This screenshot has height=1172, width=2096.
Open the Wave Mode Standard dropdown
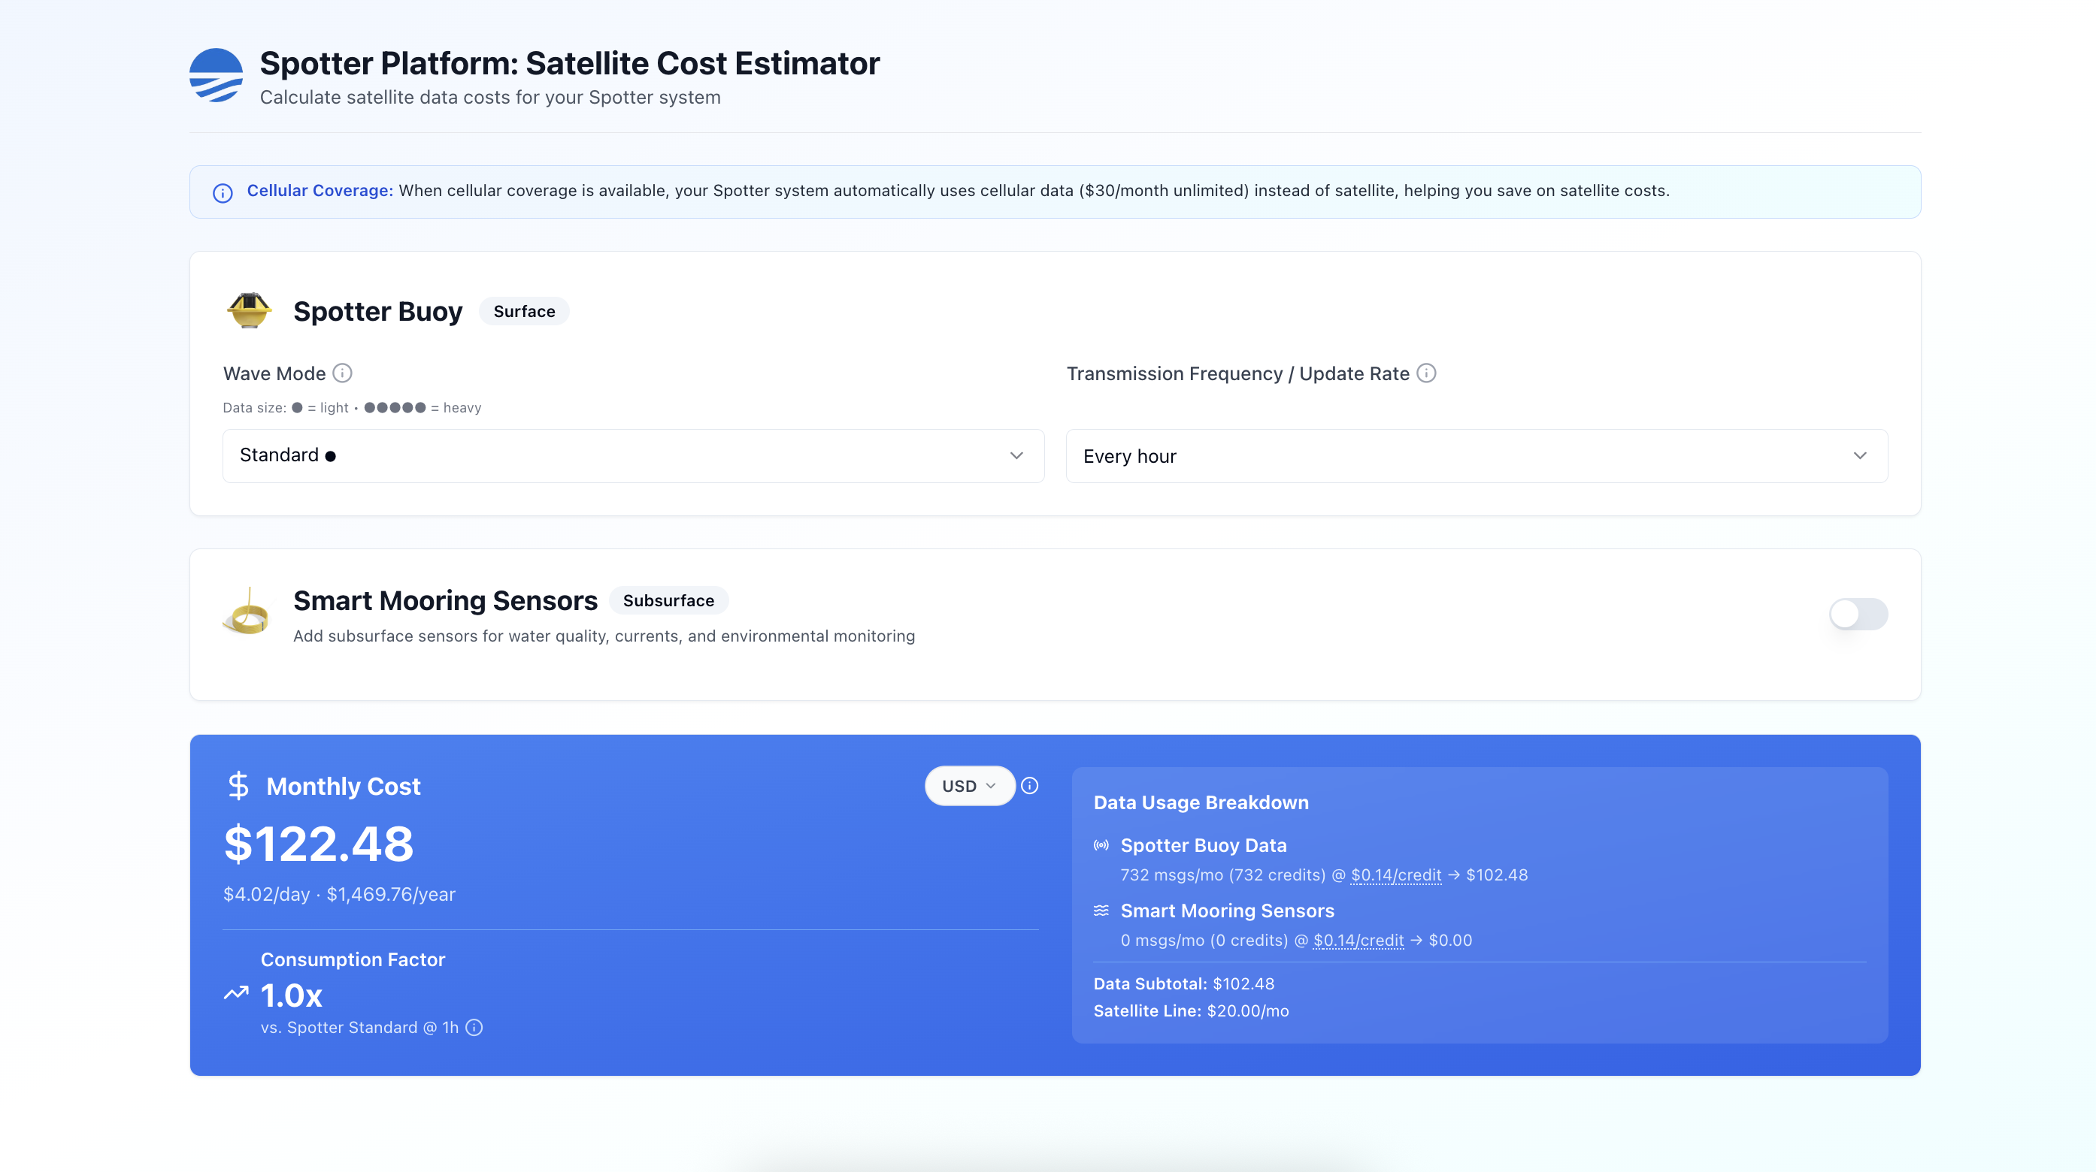633,455
